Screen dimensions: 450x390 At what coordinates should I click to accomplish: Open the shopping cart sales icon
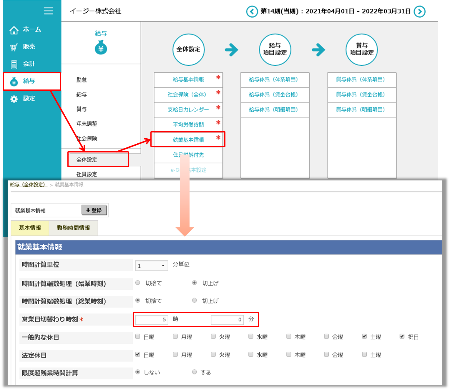(14, 47)
